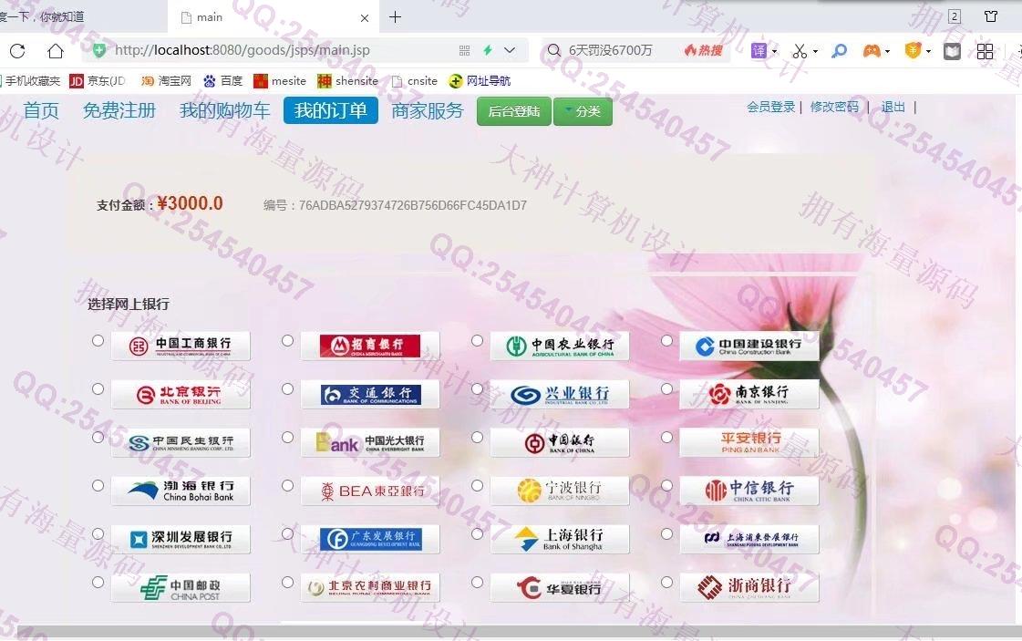
Task: Click the 上海银行 logo image
Action: click(560, 539)
